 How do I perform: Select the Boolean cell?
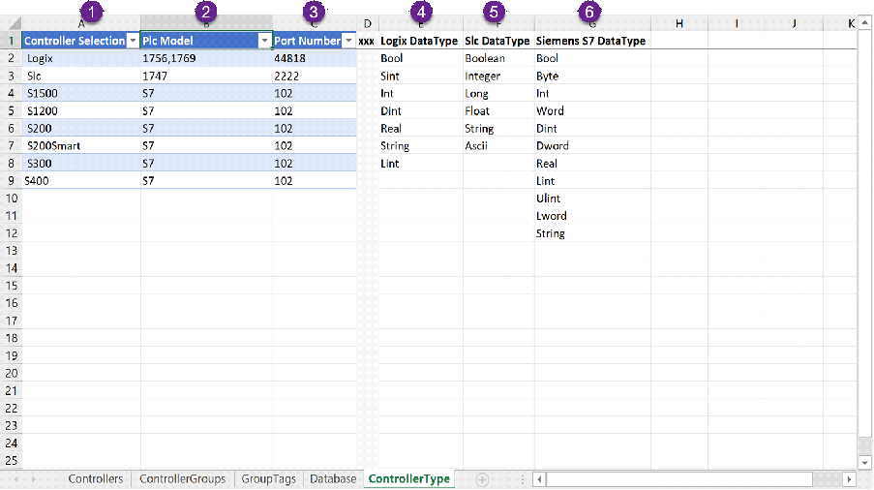pyautogui.click(x=498, y=58)
